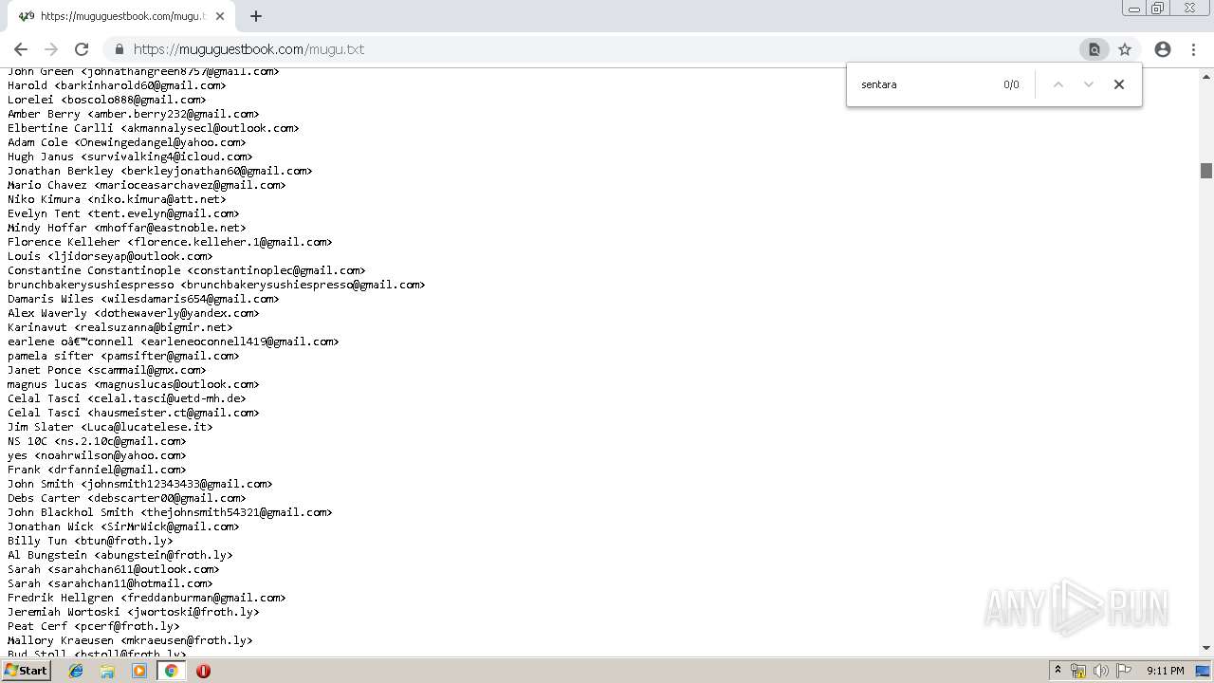Click the 'Al Bungstein' entry

pyautogui.click(x=120, y=555)
